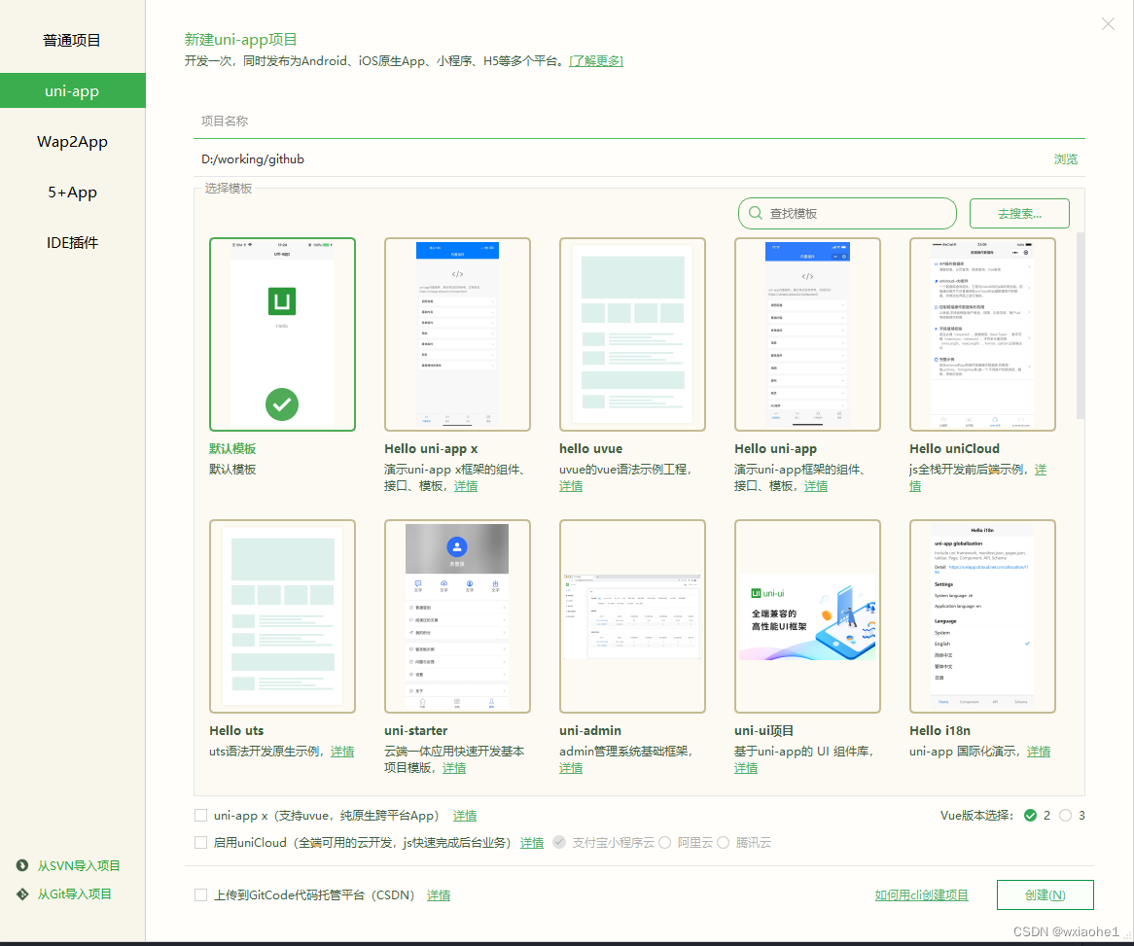Open 详情 link beside 启用uniCloud option

click(x=532, y=843)
